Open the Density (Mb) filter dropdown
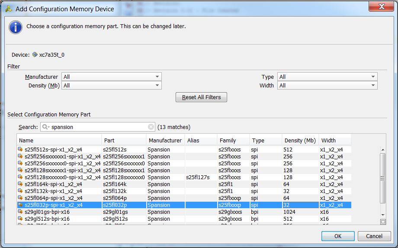This screenshot has height=248, width=398. pyautogui.click(x=112, y=86)
